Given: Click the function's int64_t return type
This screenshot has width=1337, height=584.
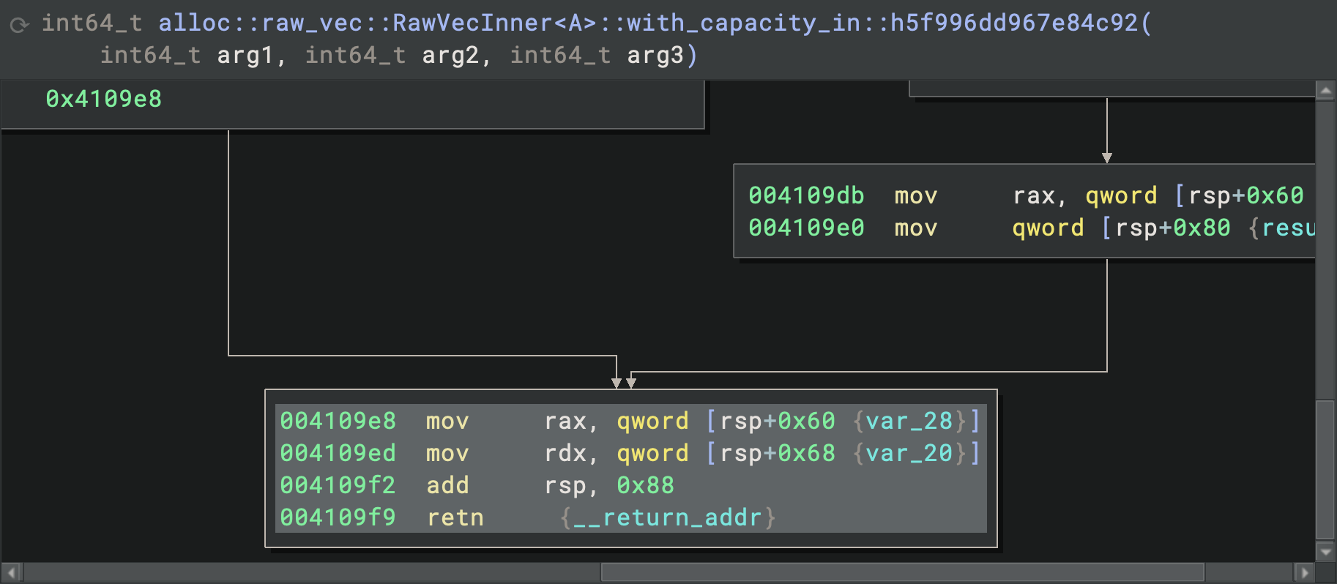Looking at the screenshot, I should click(92, 23).
